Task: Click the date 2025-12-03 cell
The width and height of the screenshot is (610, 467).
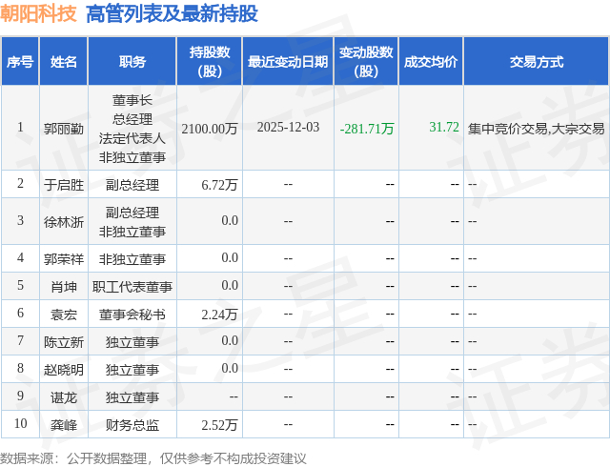Action: (288, 128)
